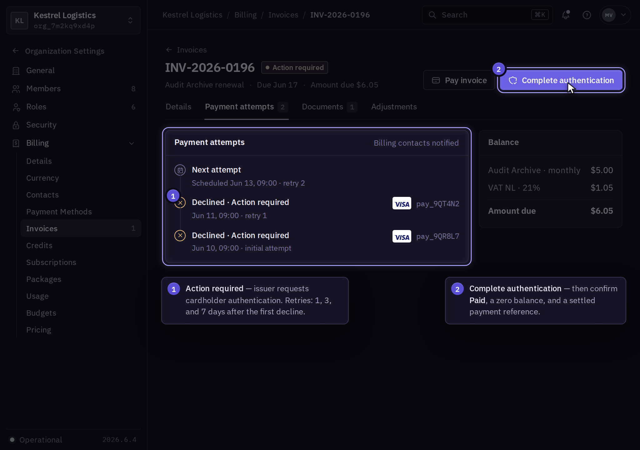Click payment reference pay_9QR8L7
Screen dimensions: 640x450
(438, 236)
